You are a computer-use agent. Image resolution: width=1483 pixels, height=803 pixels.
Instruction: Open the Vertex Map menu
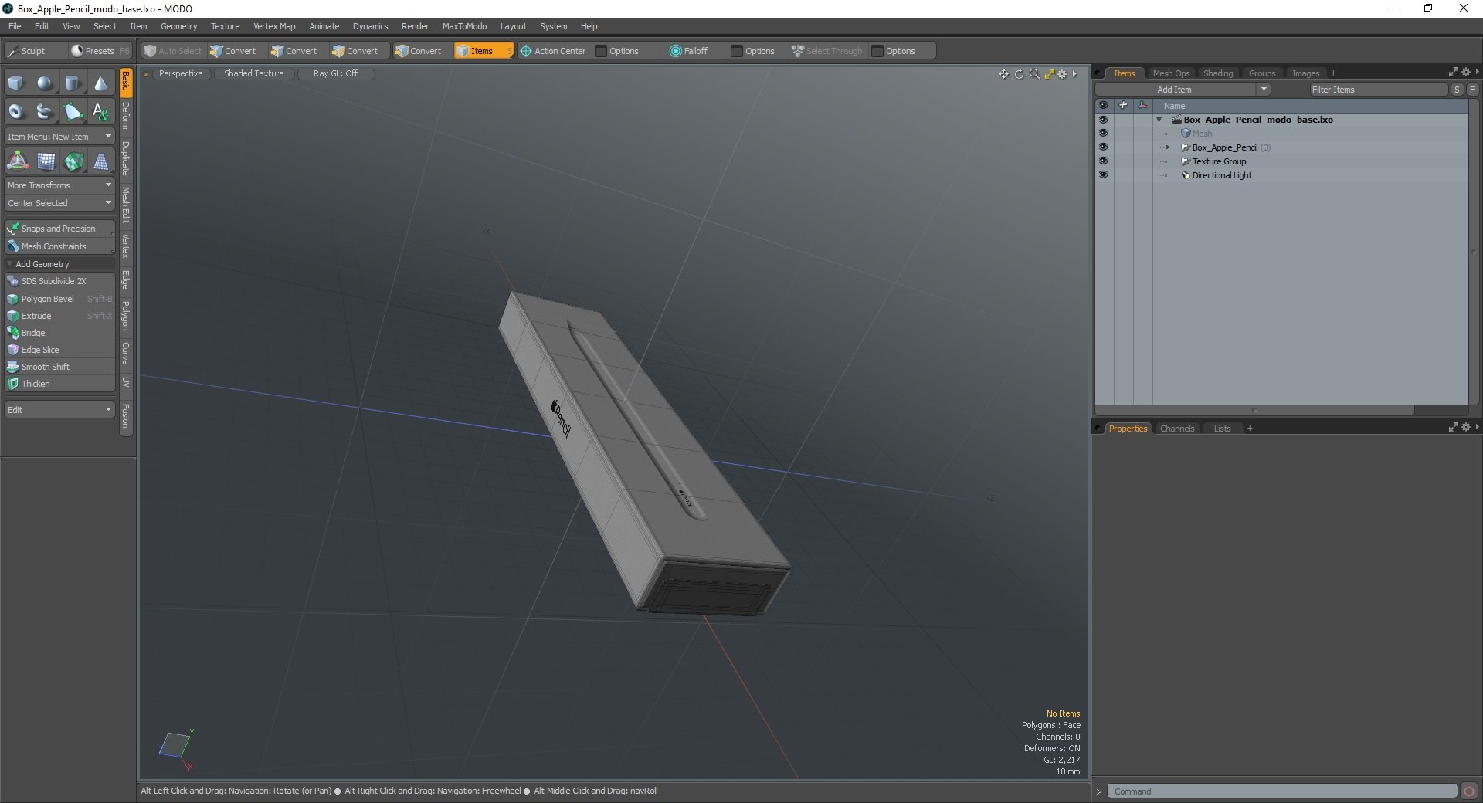coord(274,26)
